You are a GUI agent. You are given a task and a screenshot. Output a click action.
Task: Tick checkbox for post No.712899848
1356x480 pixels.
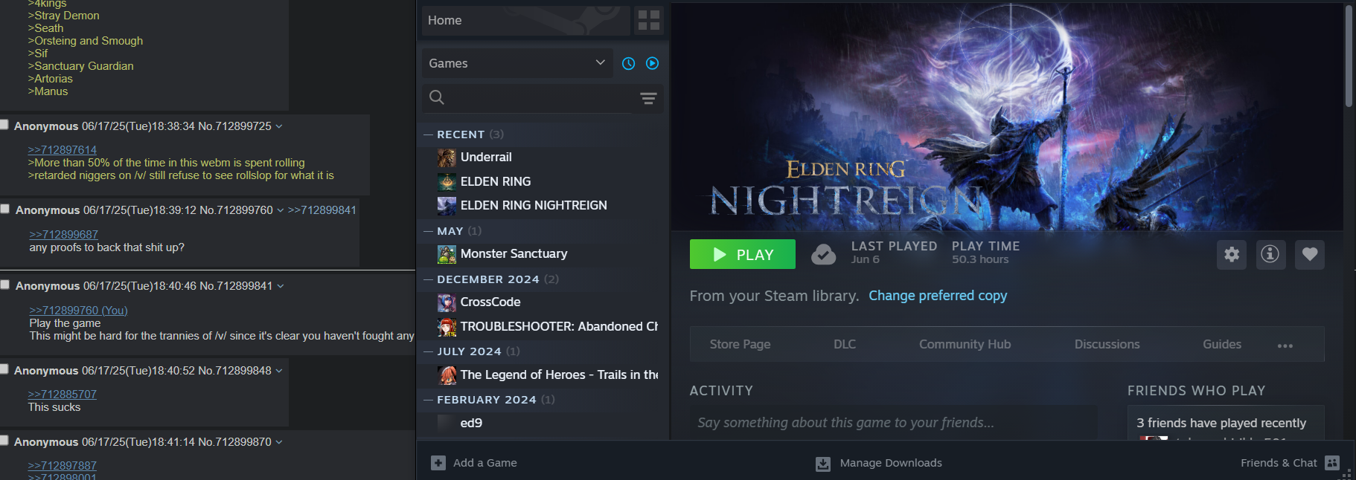coord(4,369)
